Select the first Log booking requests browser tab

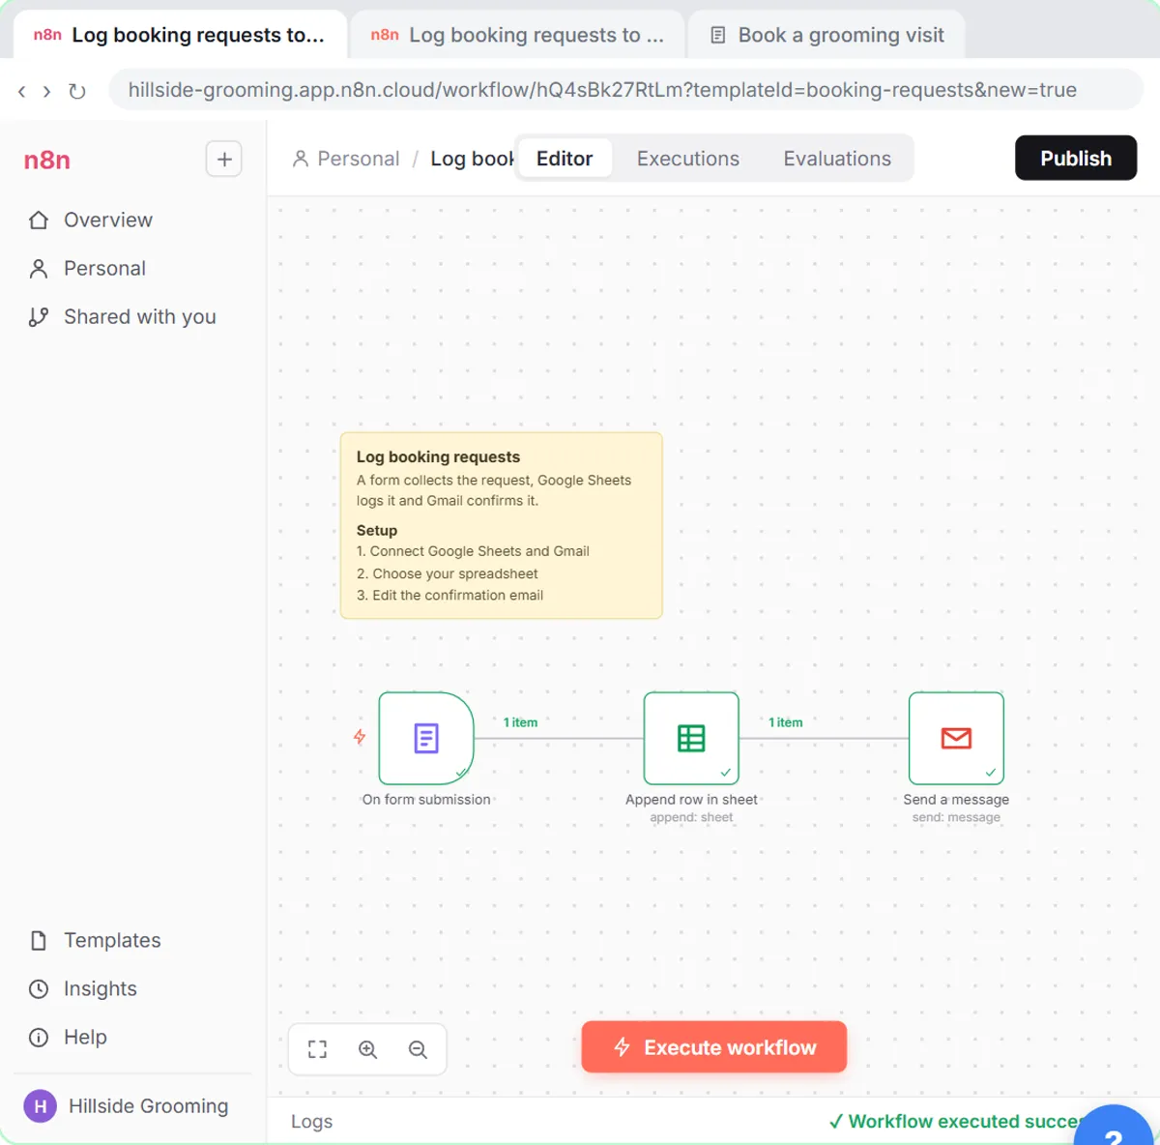pos(180,36)
